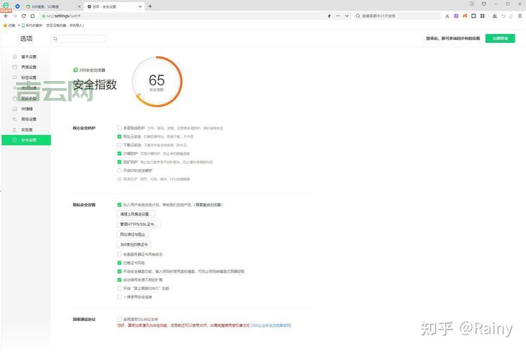Go back to the previous page

coord(6,15)
